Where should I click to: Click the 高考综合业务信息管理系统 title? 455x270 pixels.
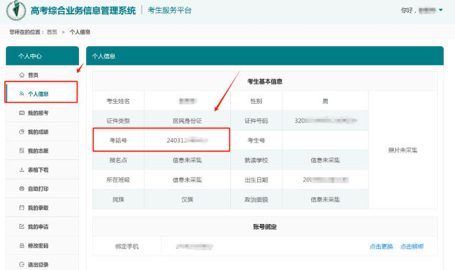83,10
